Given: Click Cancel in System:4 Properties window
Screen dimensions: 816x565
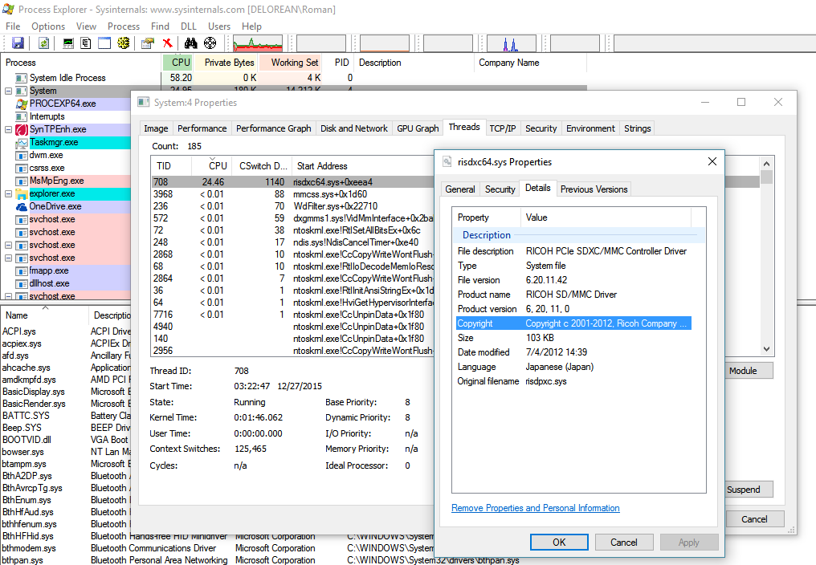Looking at the screenshot, I should coord(755,519).
